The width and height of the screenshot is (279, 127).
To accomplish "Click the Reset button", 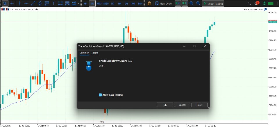I will pos(199,105).
